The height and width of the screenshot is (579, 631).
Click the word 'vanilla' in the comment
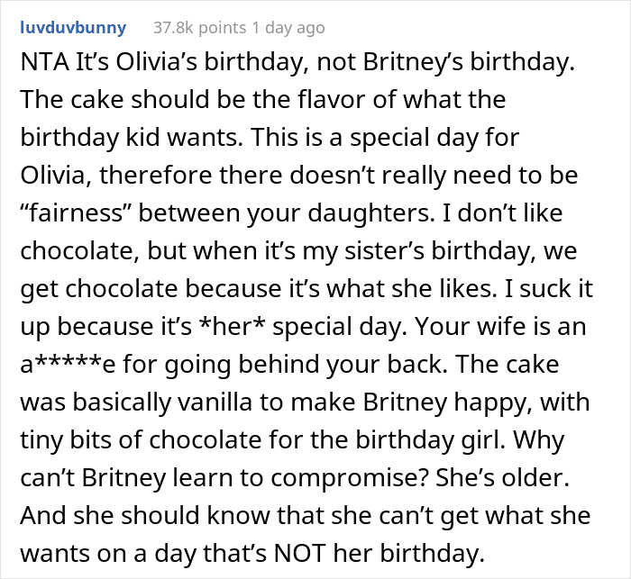pyautogui.click(x=215, y=402)
